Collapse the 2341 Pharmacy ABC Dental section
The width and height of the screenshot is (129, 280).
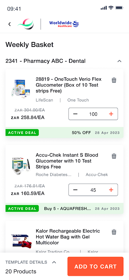[x=119, y=61]
